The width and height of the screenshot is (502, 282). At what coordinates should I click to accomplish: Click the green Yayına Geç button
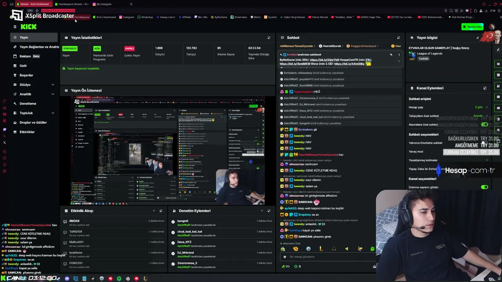click(472, 27)
